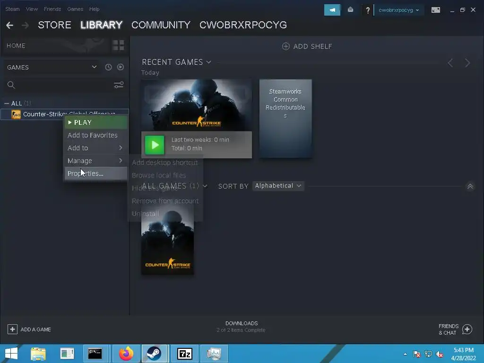Go to the LIBRARY tab
This screenshot has height=363, width=484.
pyautogui.click(x=102, y=25)
